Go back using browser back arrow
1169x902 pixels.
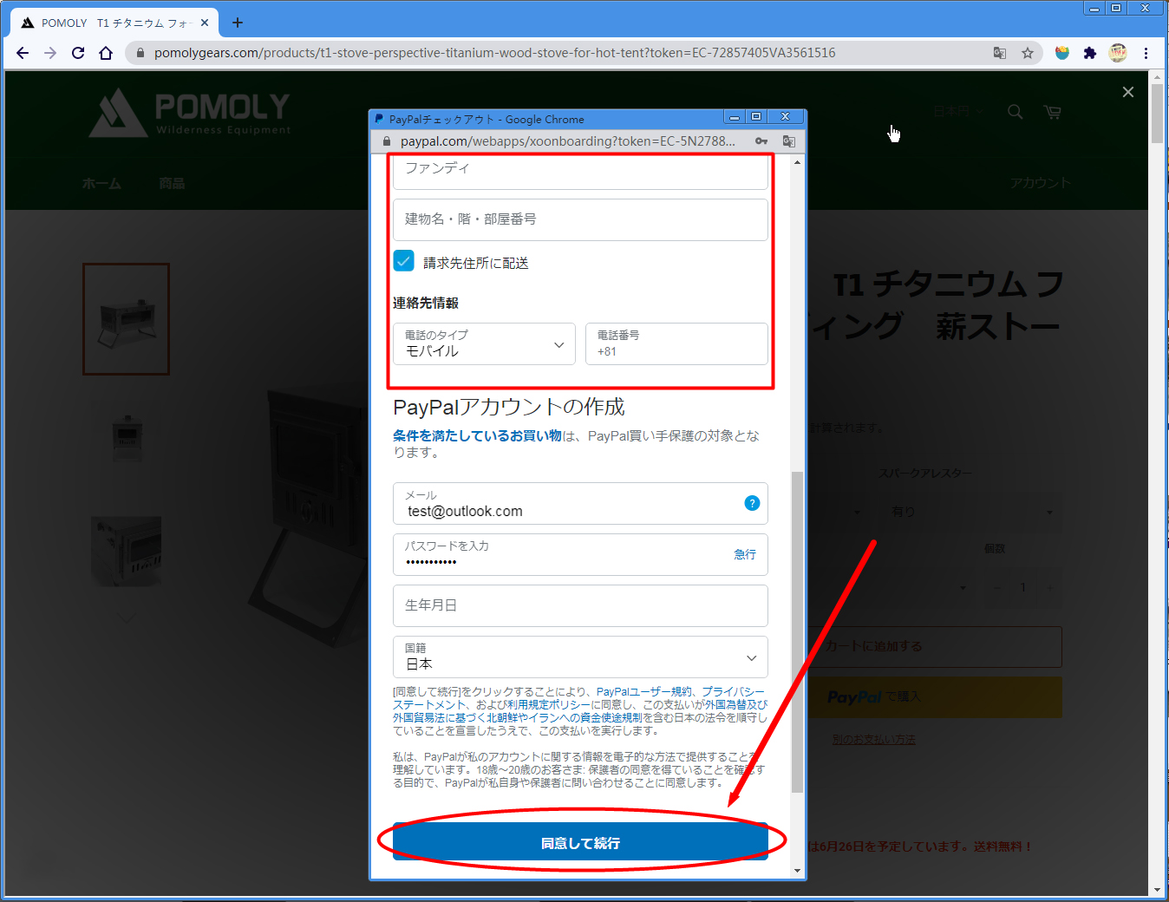click(x=23, y=53)
